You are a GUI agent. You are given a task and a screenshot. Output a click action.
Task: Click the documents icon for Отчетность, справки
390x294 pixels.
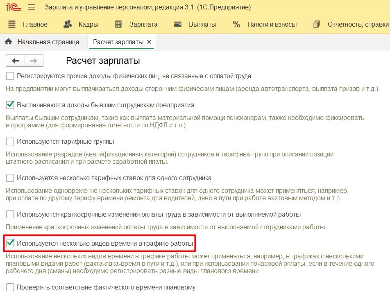(316, 24)
